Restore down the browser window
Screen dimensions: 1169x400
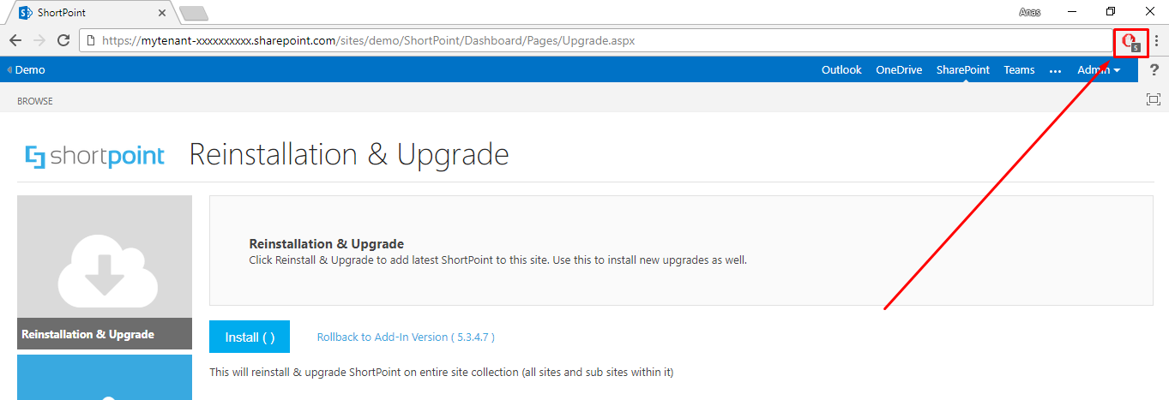[x=1111, y=12]
